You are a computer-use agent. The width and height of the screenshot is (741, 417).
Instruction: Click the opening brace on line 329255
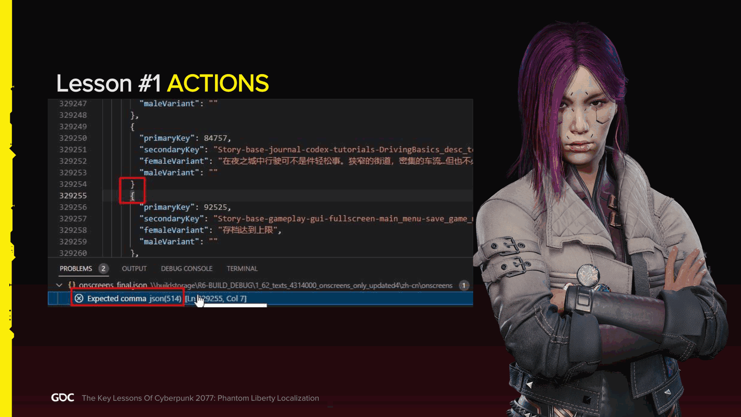(132, 196)
